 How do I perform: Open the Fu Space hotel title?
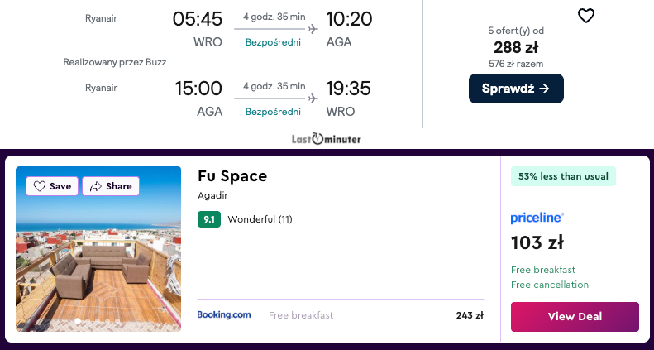pos(232,175)
